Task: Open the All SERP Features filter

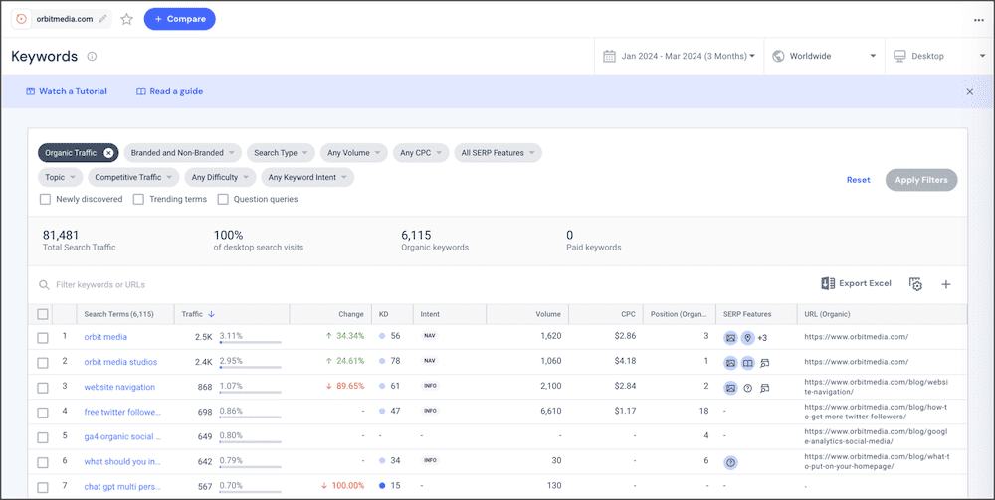Action: coord(498,153)
